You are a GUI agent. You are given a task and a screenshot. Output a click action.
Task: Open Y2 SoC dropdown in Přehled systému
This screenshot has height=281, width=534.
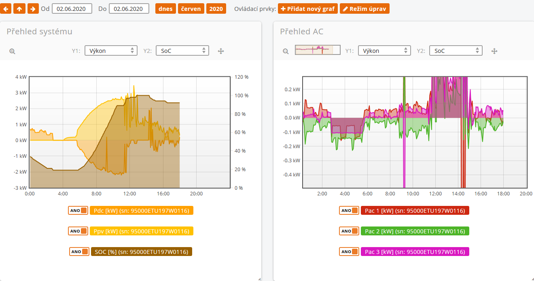182,51
